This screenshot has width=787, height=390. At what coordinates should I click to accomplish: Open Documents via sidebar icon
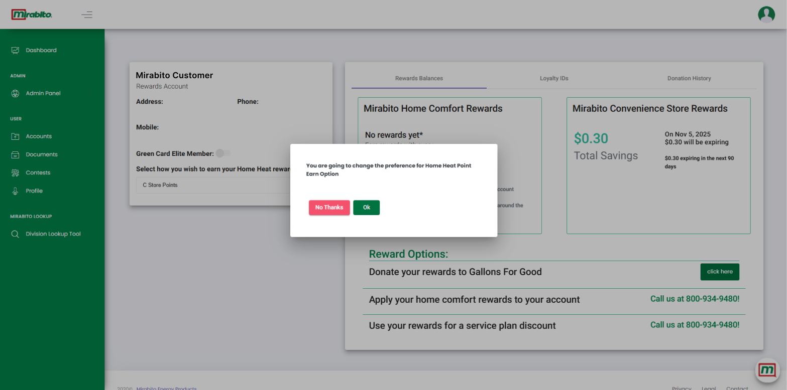(15, 154)
